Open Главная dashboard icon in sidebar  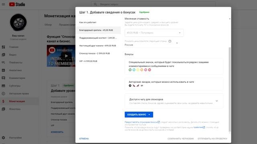(3, 47)
